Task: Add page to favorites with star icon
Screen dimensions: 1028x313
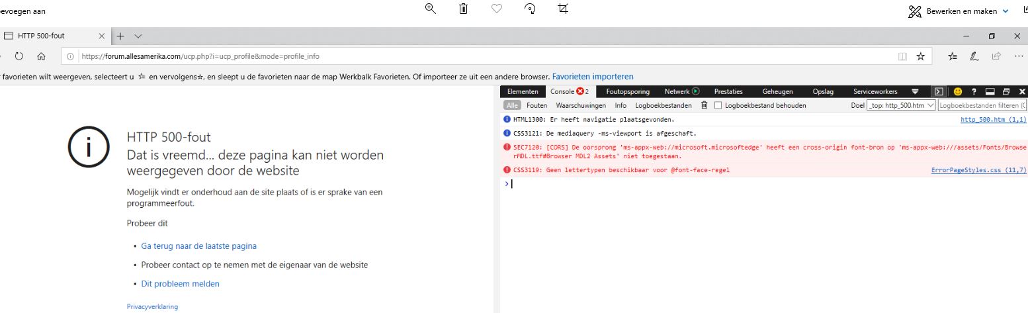Action: click(x=920, y=57)
